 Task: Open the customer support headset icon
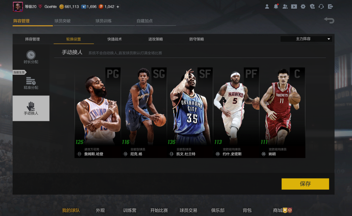(321, 7)
